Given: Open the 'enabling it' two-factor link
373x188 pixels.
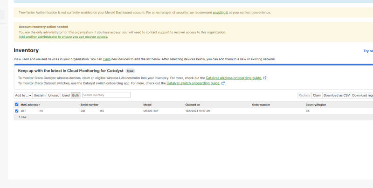Looking at the screenshot, I should pos(220,13).
